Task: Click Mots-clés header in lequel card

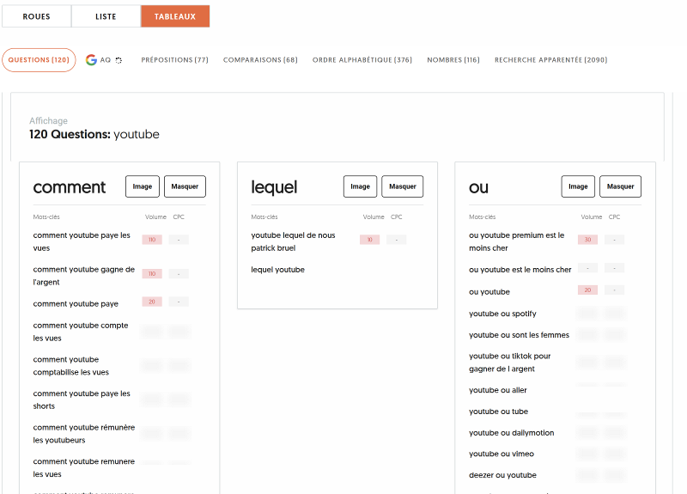Action: coord(264,217)
